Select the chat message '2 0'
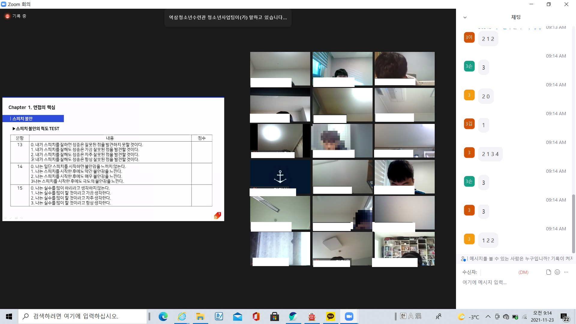This screenshot has height=324, width=576. pyautogui.click(x=486, y=96)
